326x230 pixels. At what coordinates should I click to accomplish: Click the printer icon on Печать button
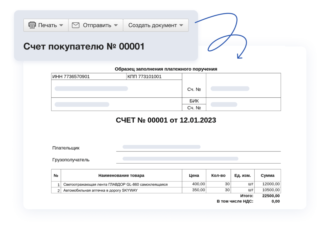(32, 25)
